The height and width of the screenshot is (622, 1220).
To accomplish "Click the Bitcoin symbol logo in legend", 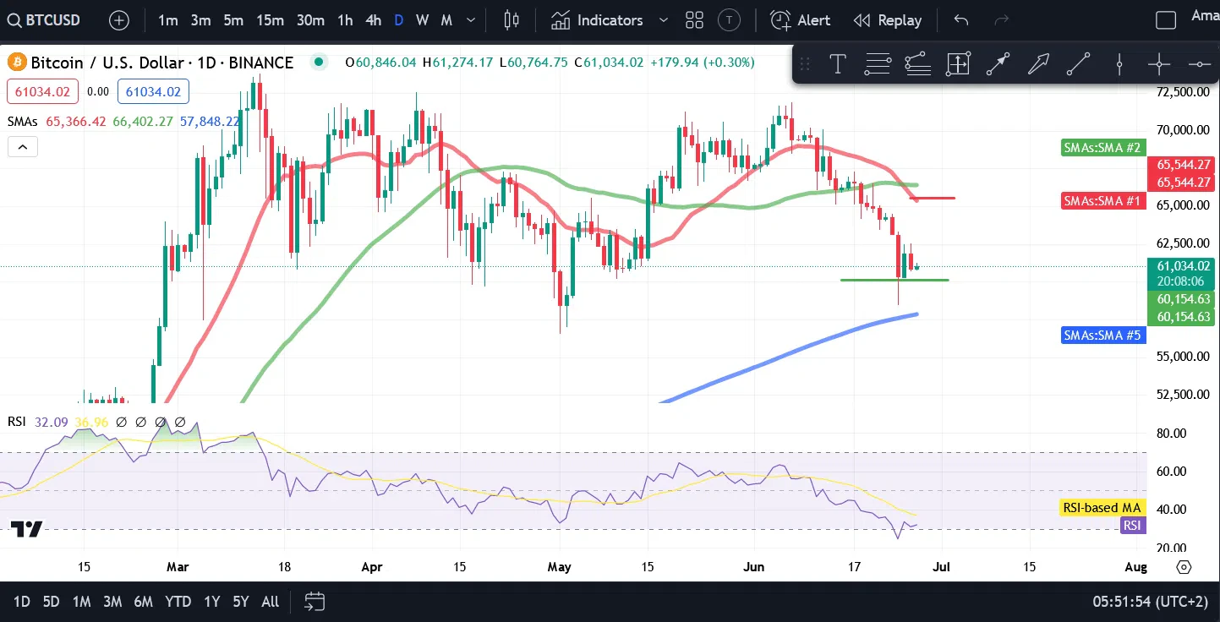I will point(17,62).
